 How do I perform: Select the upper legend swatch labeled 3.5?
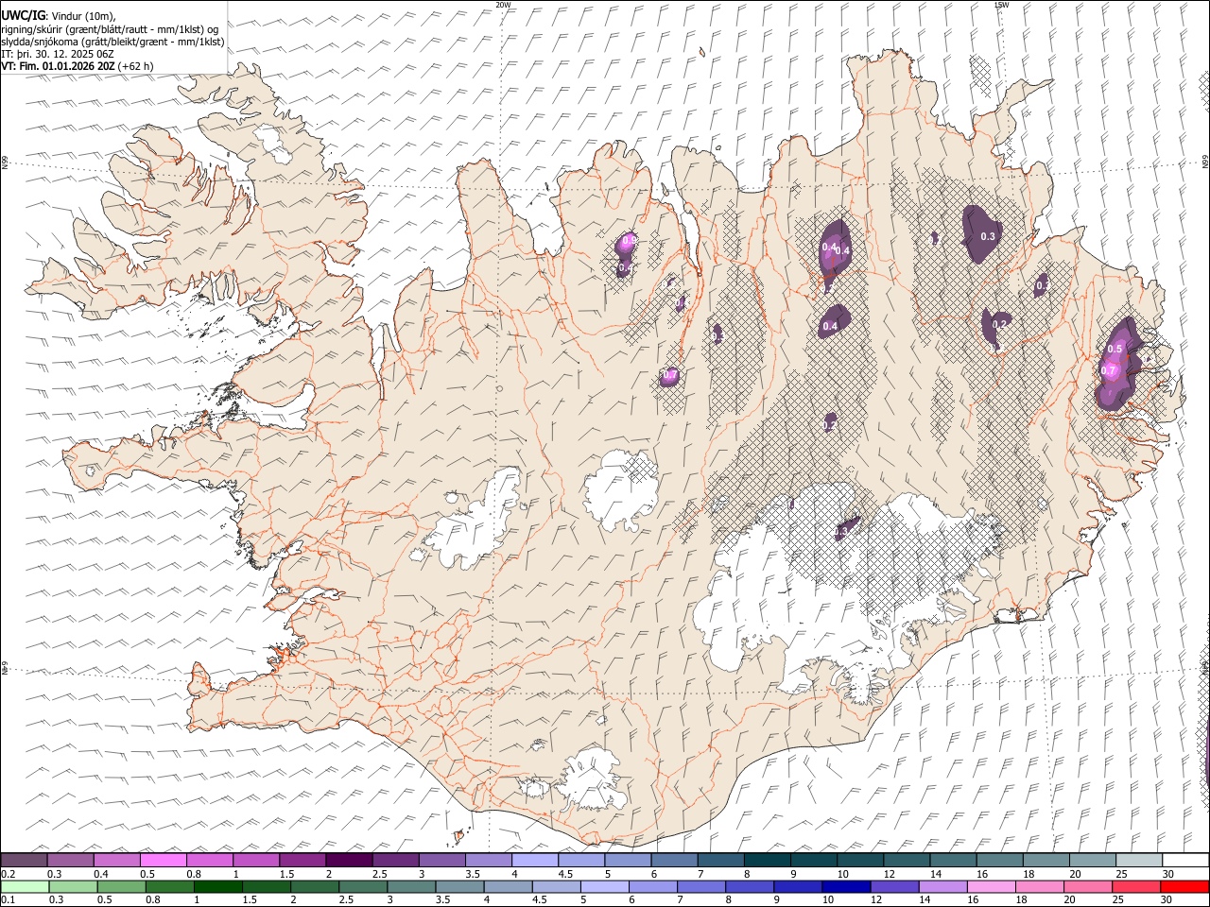click(x=488, y=860)
